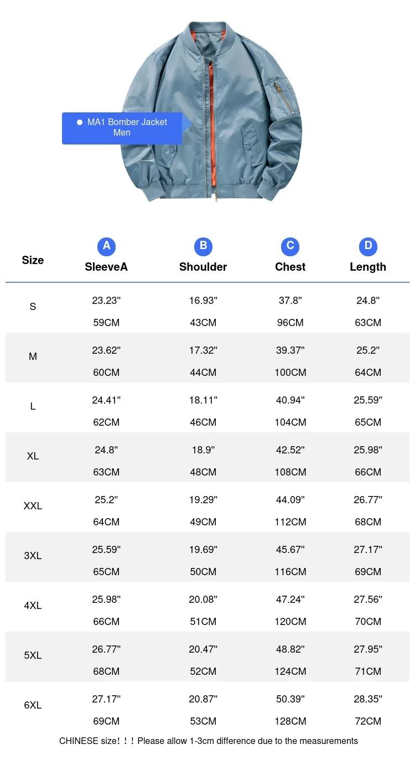415x775 pixels.
Task: Click the XXL 44.09" chest measurement
Action: pyautogui.click(x=290, y=500)
